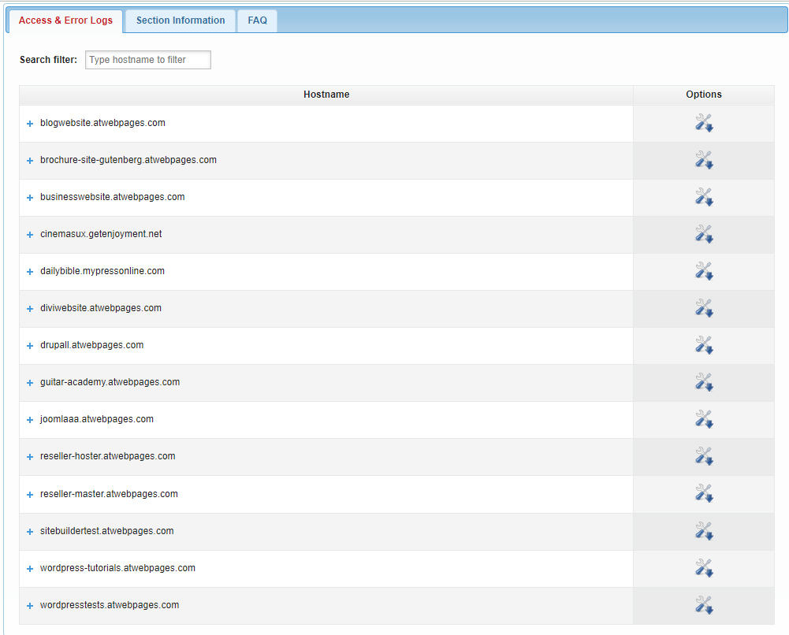Screen dimensions: 789x635
Task: Click the options icon for sitebuildertest.atwebpages.com
Action: tap(704, 531)
